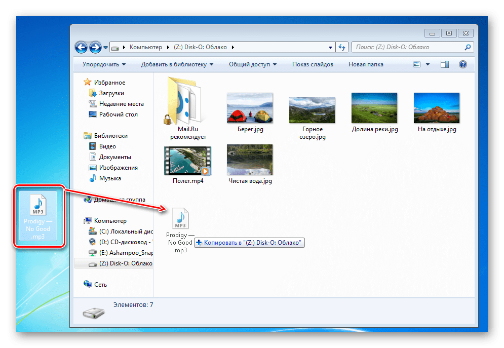This screenshot has height=348, width=504.
Task: Open the Упорядочить dropdown menu
Action: click(x=104, y=64)
